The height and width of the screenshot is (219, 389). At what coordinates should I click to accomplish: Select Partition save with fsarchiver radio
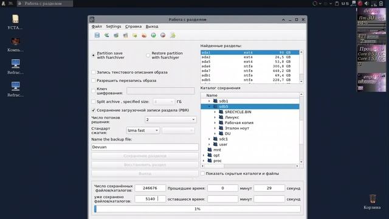tap(93, 55)
